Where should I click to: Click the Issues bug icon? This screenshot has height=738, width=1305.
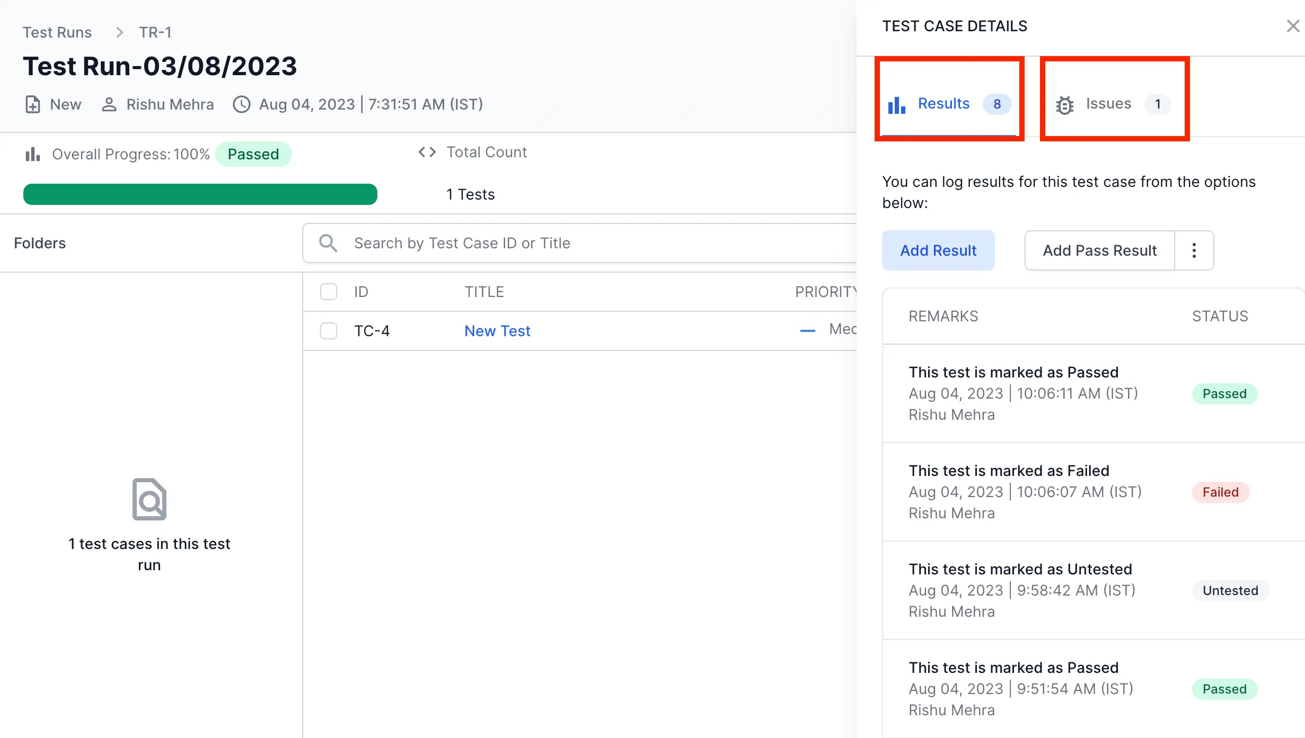pos(1064,105)
